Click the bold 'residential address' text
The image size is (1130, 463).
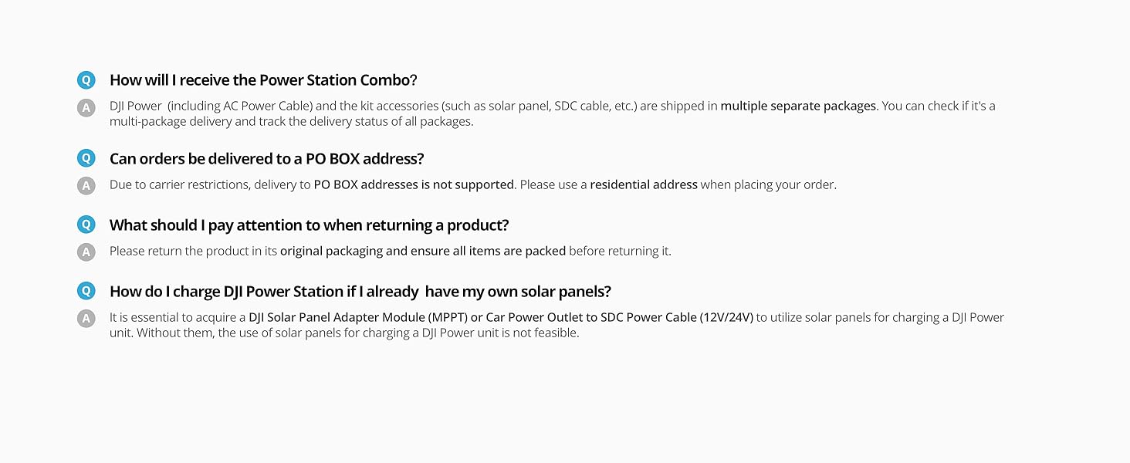(x=644, y=185)
